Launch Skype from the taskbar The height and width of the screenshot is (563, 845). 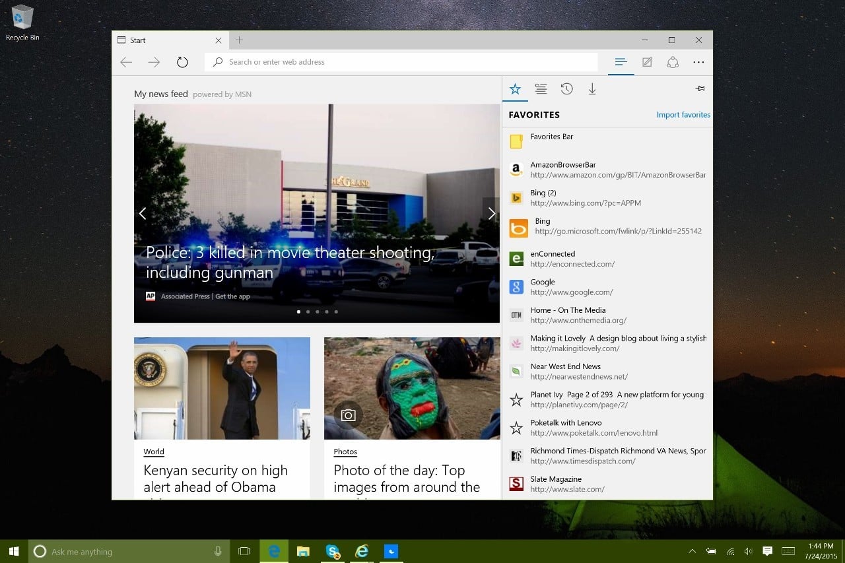pos(332,551)
